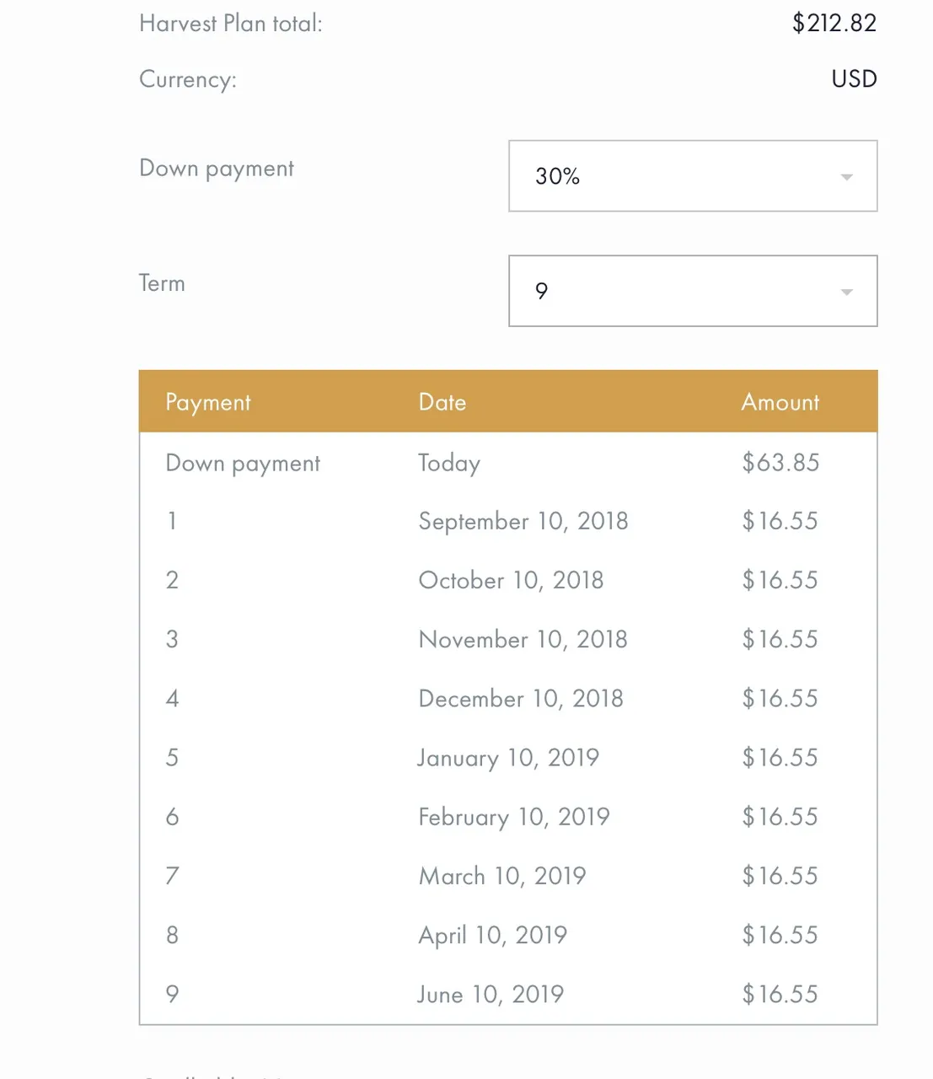Click the USD currency value
The width and height of the screenshot is (933, 1079).
pyautogui.click(x=854, y=78)
